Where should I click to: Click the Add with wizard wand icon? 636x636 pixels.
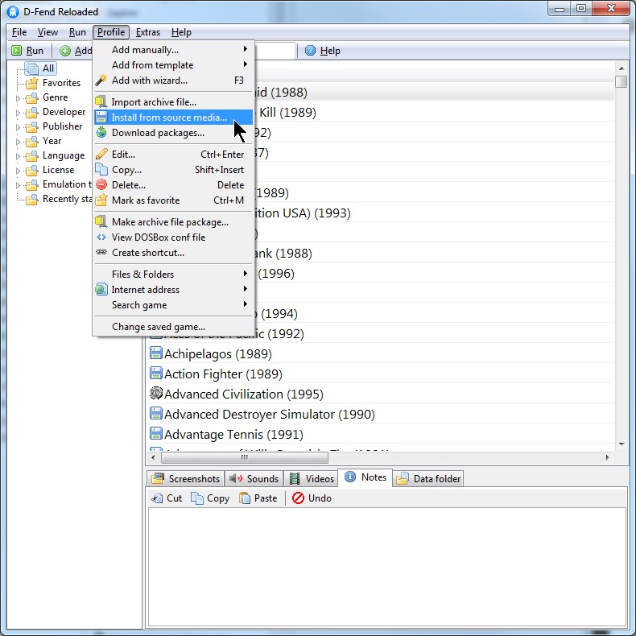click(101, 81)
